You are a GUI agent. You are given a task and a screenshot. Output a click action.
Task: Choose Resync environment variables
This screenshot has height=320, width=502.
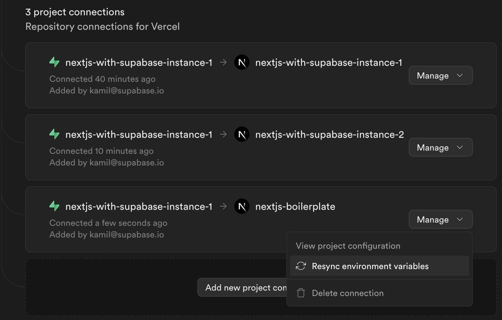pos(370,266)
